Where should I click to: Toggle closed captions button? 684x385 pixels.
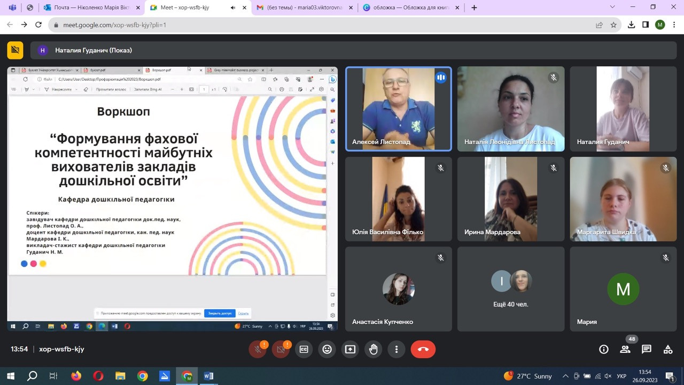pos(304,349)
